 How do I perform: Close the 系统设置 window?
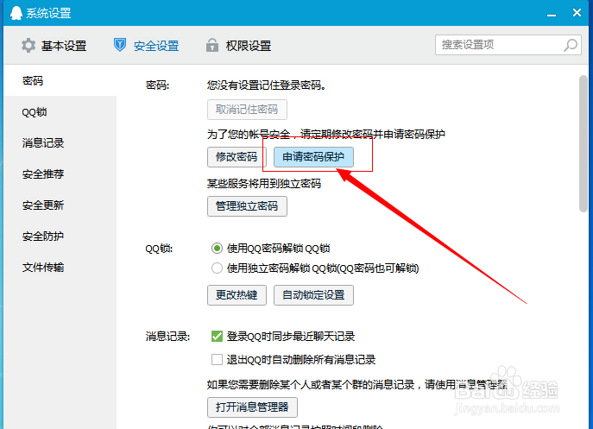click(x=577, y=13)
